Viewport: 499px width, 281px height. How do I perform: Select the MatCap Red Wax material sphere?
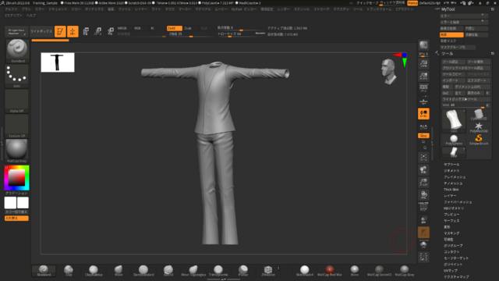pyautogui.click(x=329, y=271)
